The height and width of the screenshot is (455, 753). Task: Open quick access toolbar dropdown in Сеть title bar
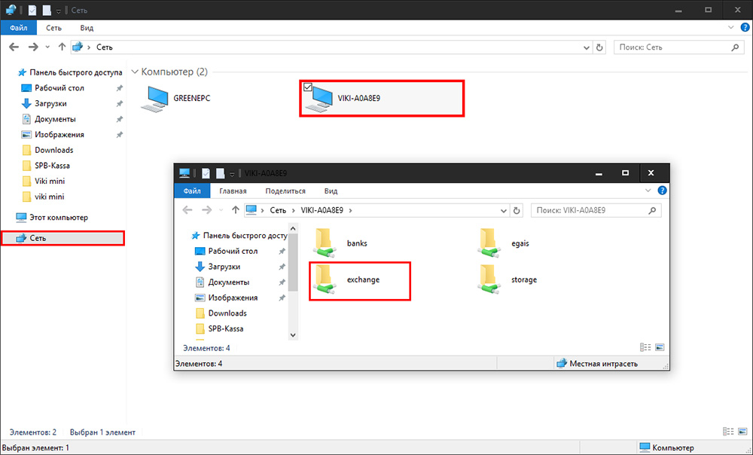point(59,11)
